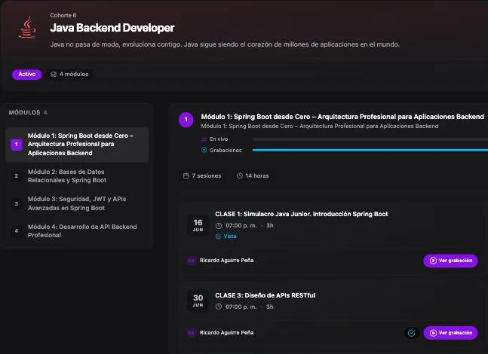Image resolution: width=488 pixels, height=354 pixels.
Task: Open Módulo 3: Seguridad, JWT y APIs
Action: (77, 203)
